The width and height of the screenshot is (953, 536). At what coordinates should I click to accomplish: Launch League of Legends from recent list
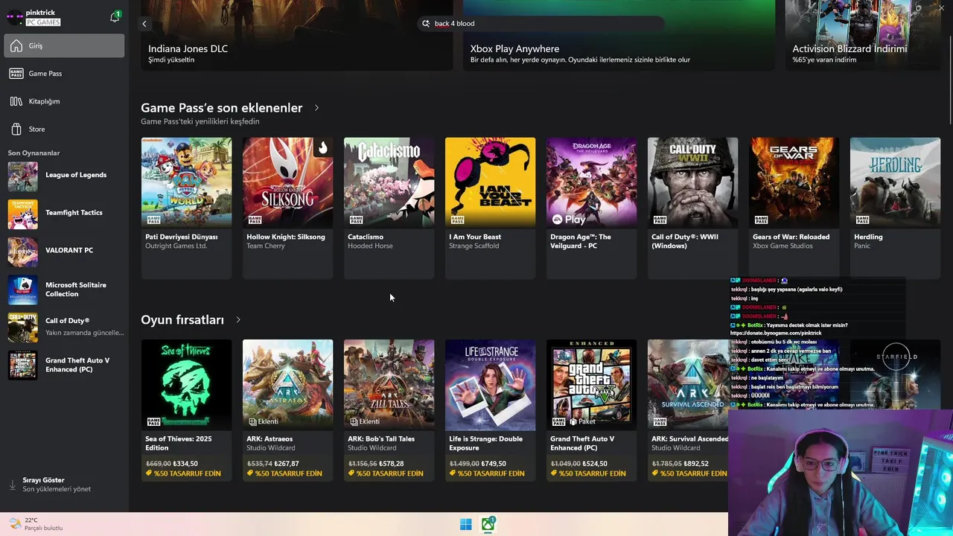pyautogui.click(x=64, y=176)
